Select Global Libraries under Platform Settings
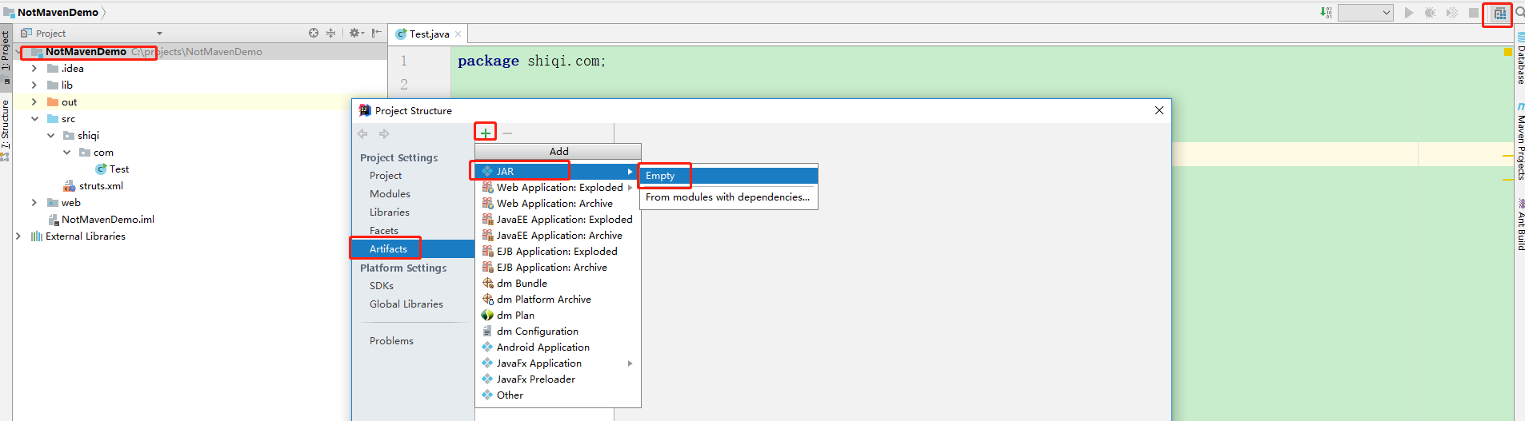Screen dimensions: 1525x421 click(406, 304)
